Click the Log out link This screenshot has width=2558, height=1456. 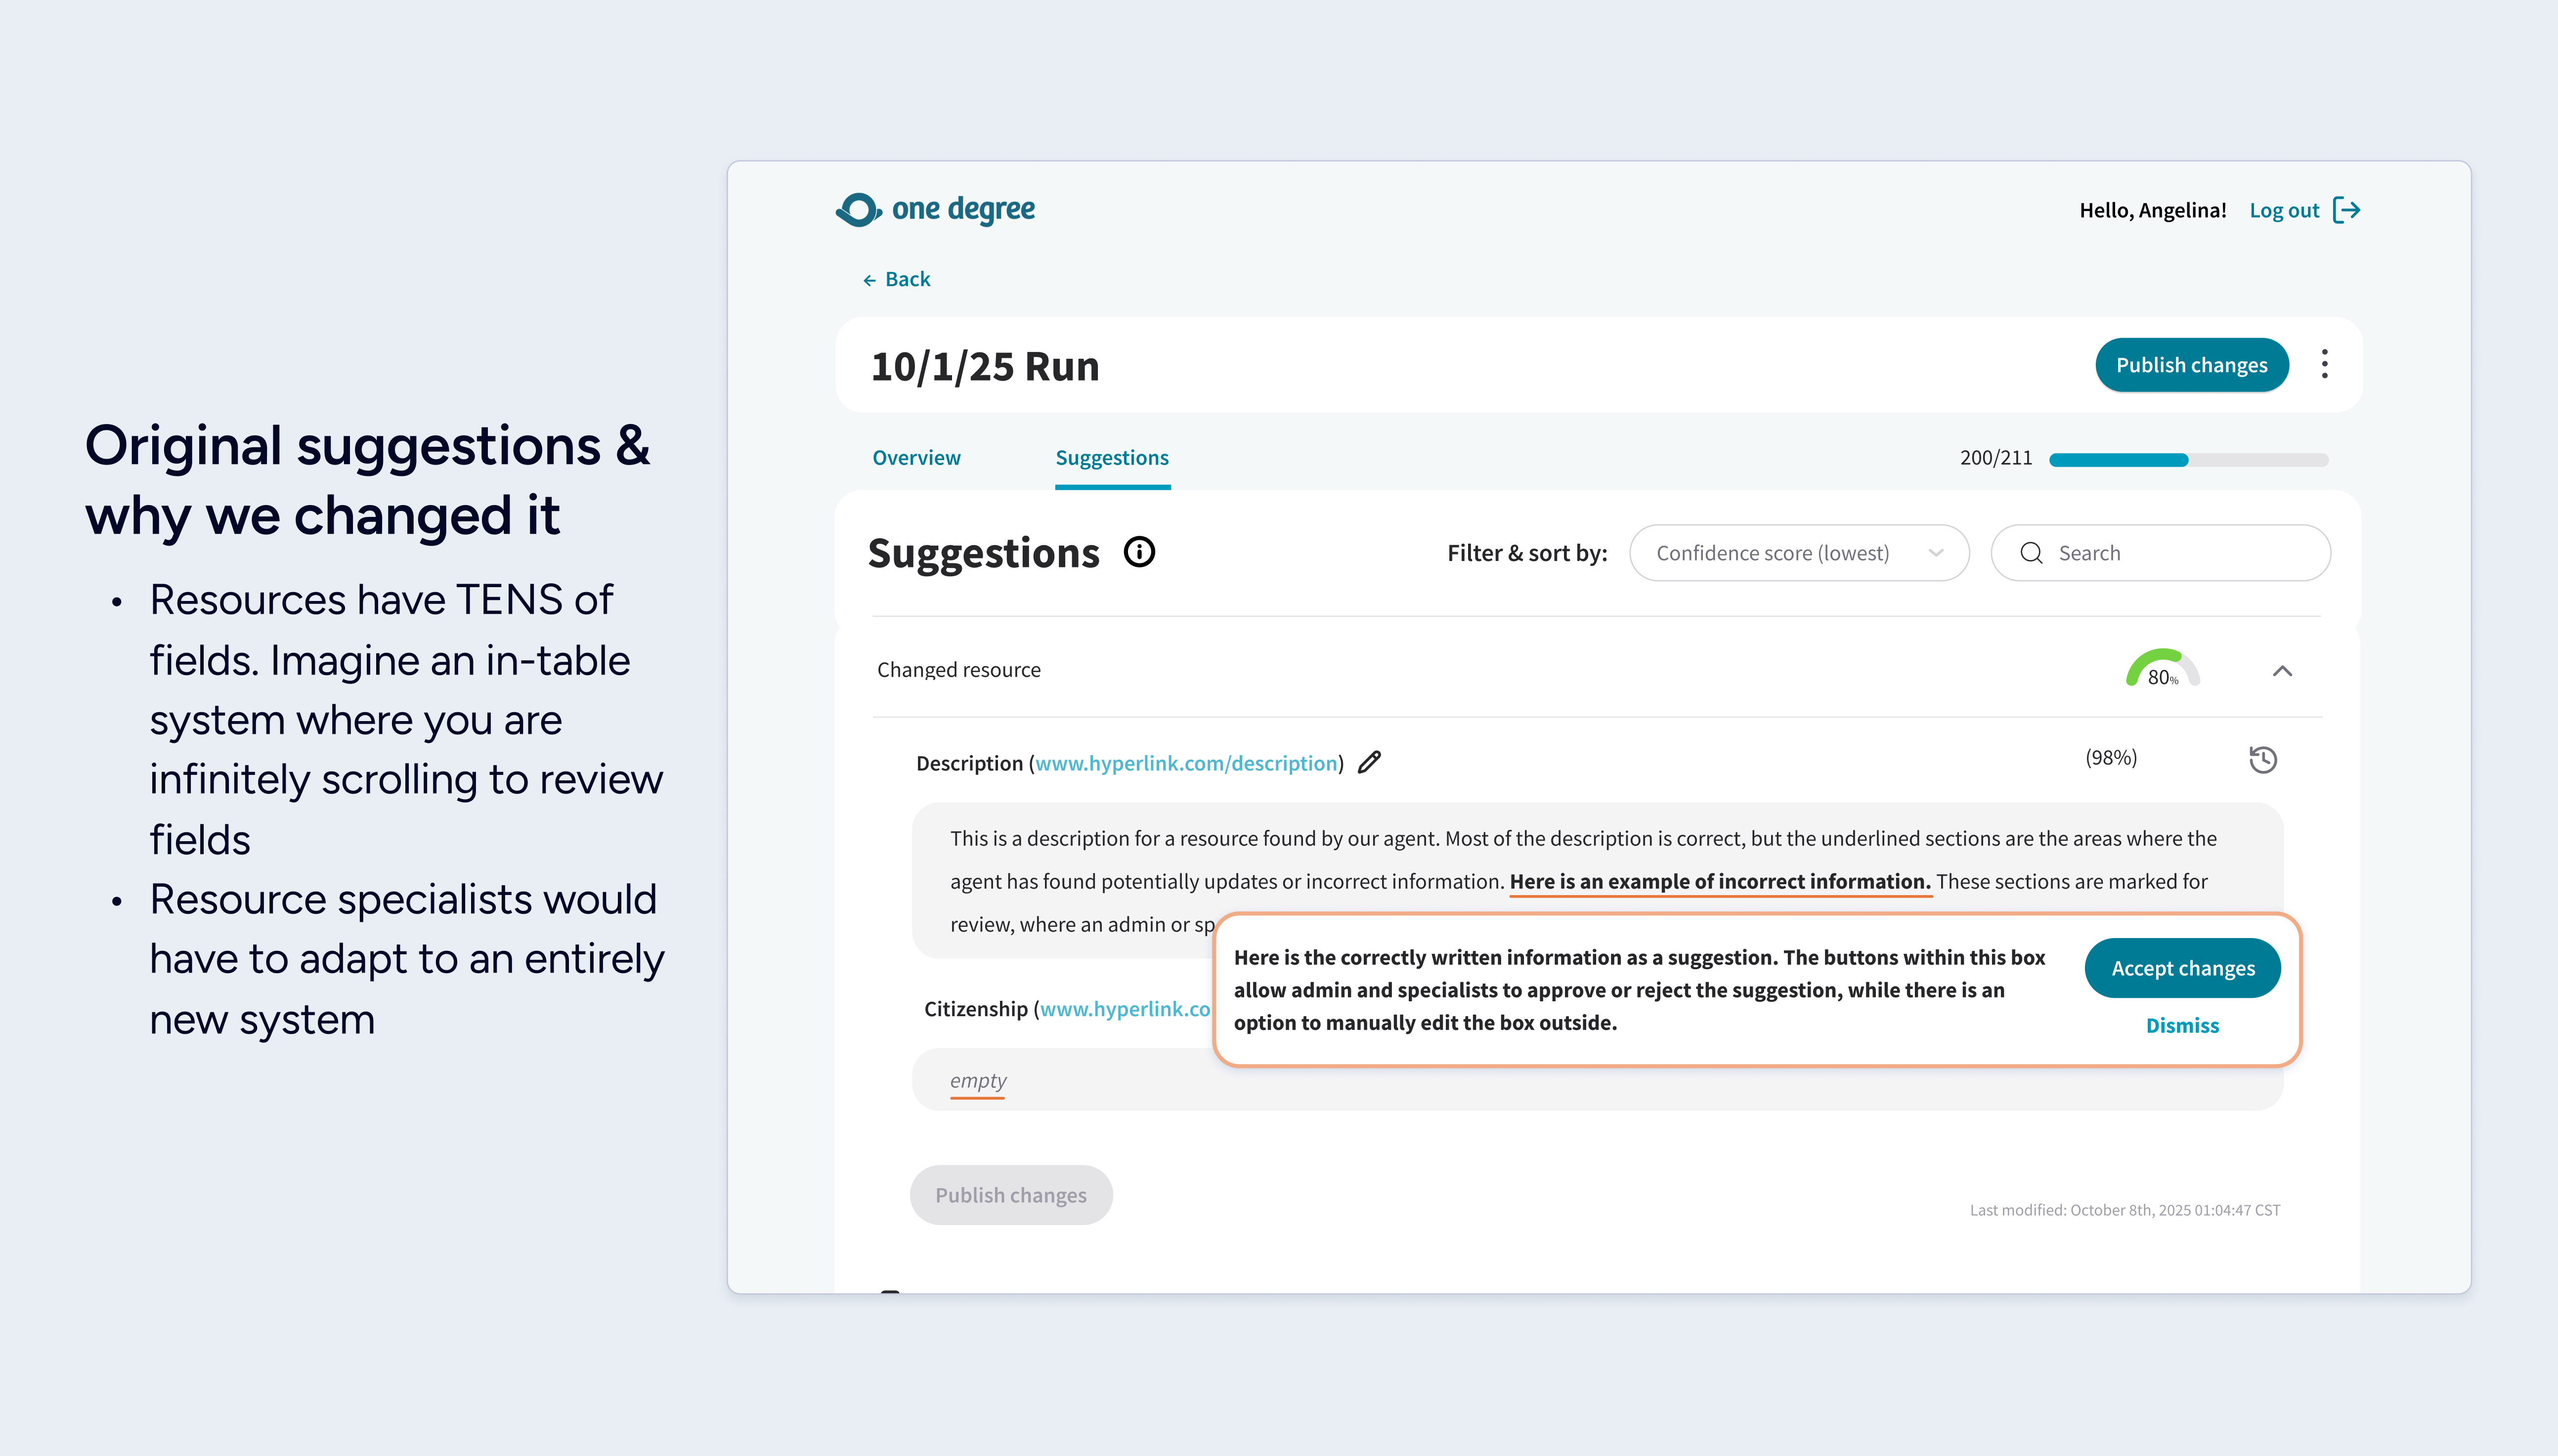pos(2284,210)
